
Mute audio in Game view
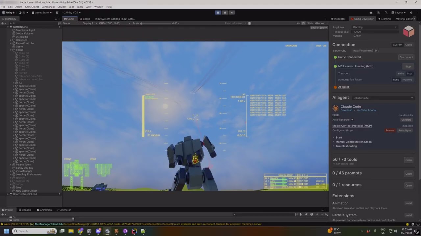coord(298,23)
